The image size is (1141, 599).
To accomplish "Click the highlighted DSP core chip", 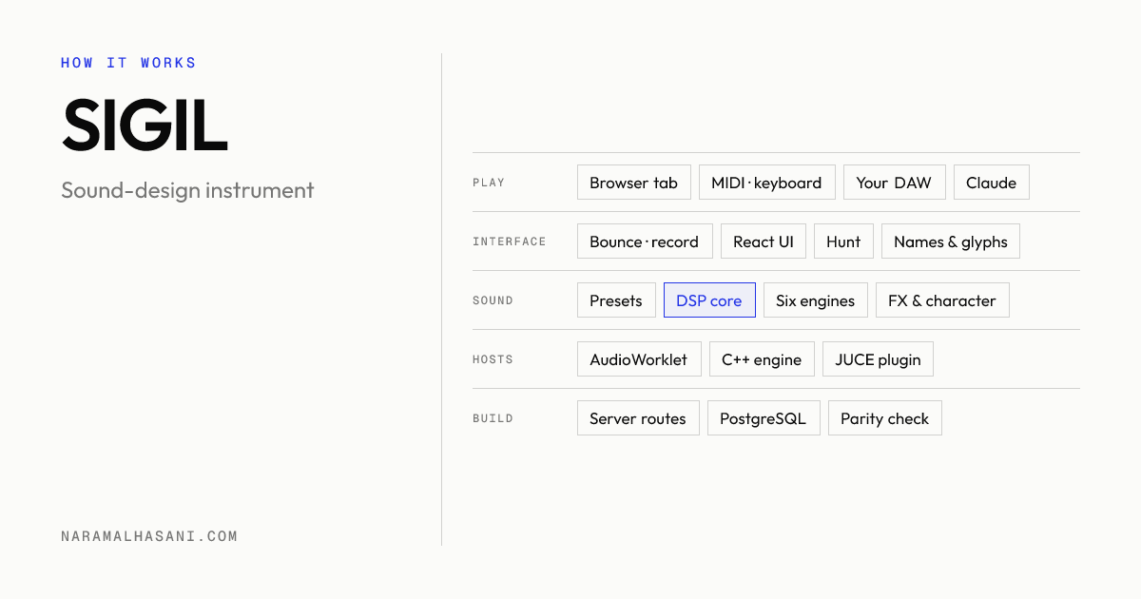I will click(x=709, y=300).
